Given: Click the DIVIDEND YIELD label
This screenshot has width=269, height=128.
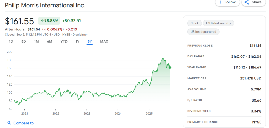Looking at the screenshot, I should [199, 111].
